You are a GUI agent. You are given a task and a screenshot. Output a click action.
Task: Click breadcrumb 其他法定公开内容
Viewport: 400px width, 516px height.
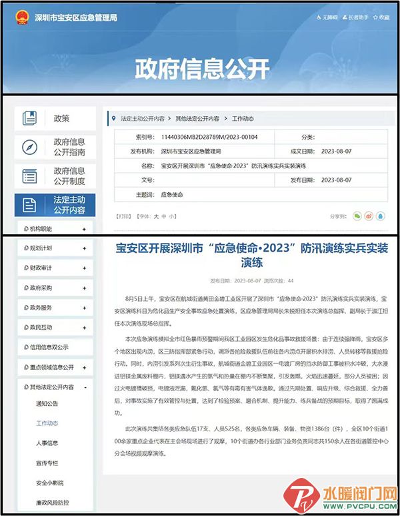197,118
